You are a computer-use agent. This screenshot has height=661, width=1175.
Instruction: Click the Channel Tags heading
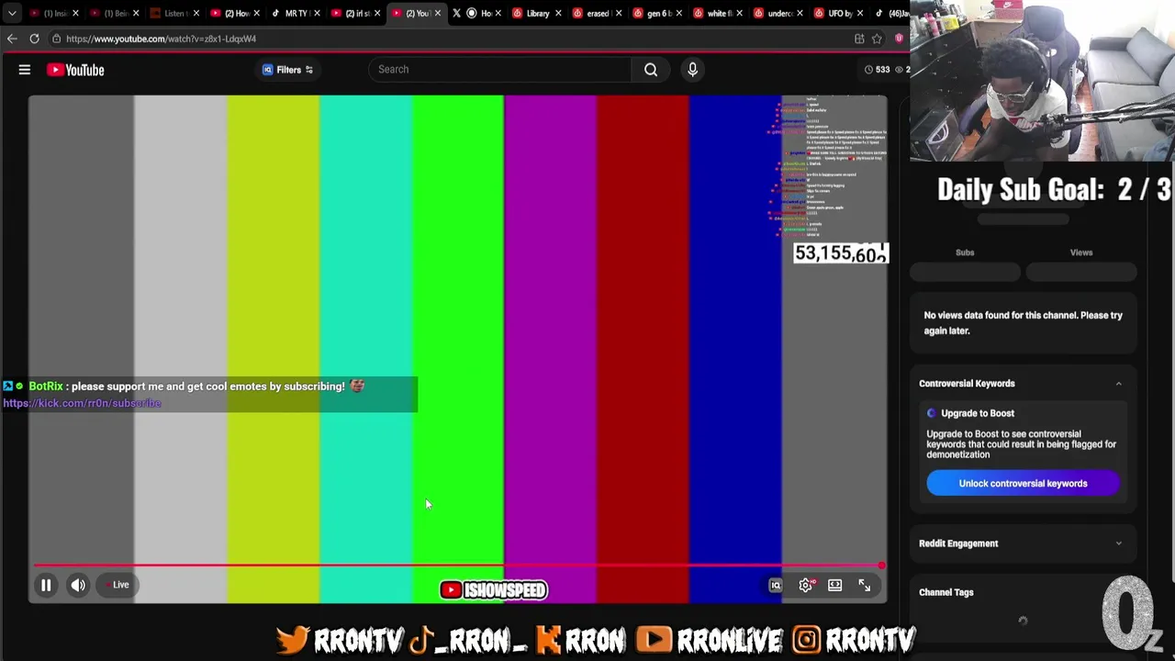[946, 592]
